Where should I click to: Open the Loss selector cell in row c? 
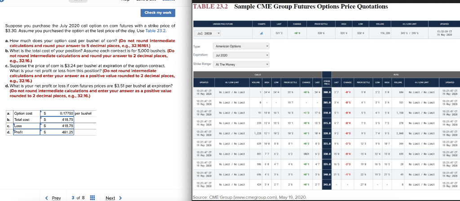tap(27, 126)
